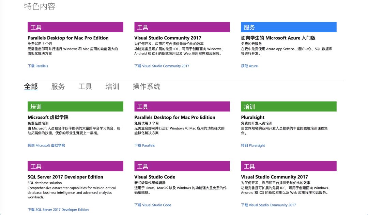Click the 下载 Visual Studio Code link
The image size is (368, 215).
[x=153, y=205]
